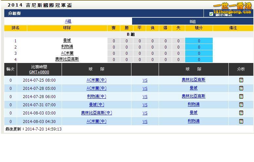Open 奧林比亞高斯 link in standings table
The width and height of the screenshot is (254, 162).
[67, 59]
